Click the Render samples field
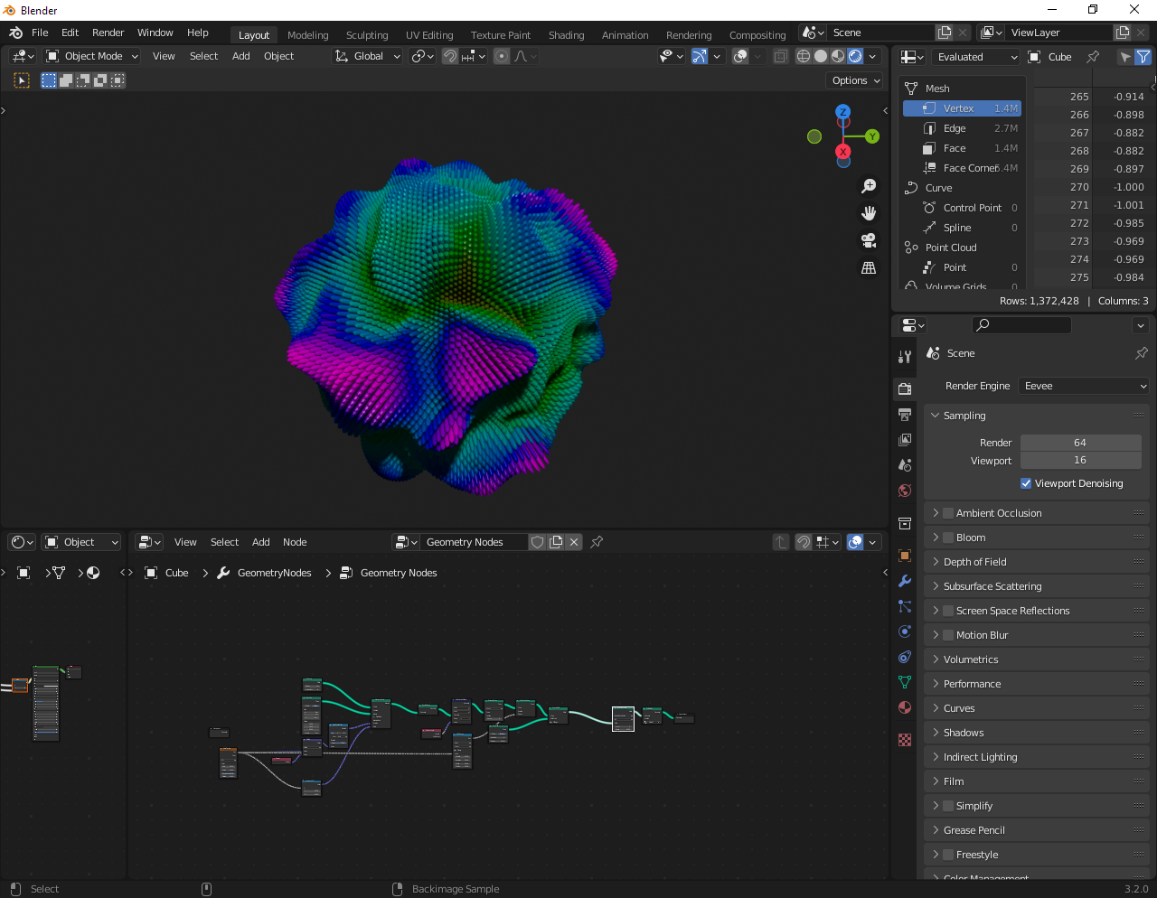 pos(1080,443)
